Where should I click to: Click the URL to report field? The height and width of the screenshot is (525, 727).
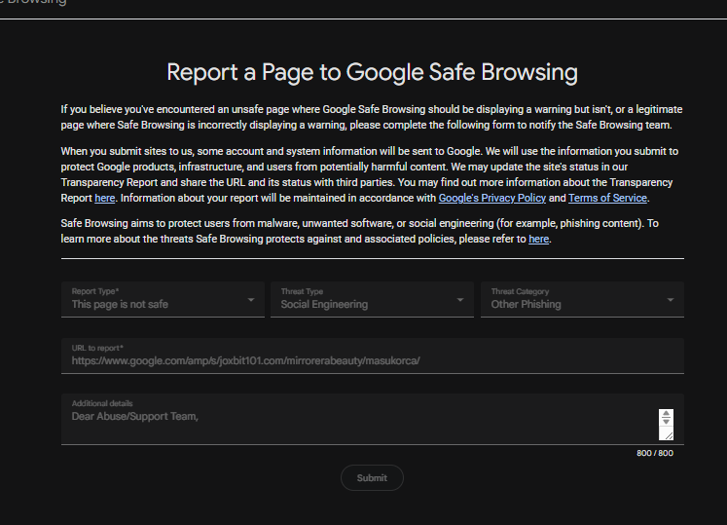[373, 356]
